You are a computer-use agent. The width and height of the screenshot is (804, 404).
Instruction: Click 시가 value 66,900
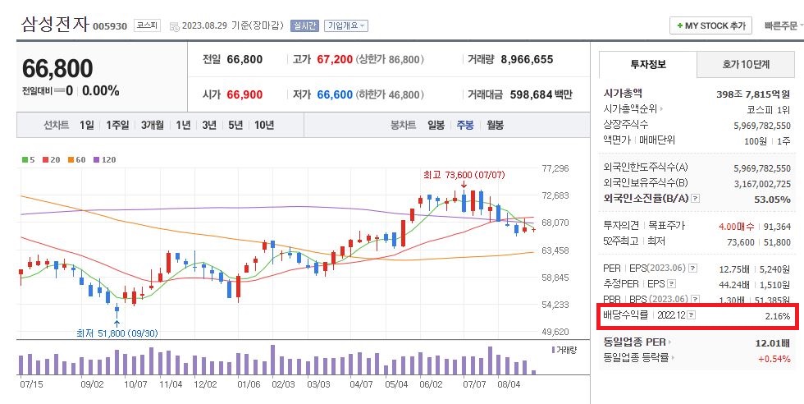pos(244,94)
